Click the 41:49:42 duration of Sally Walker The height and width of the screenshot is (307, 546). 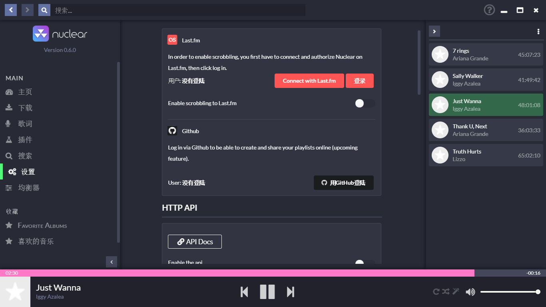click(529, 80)
